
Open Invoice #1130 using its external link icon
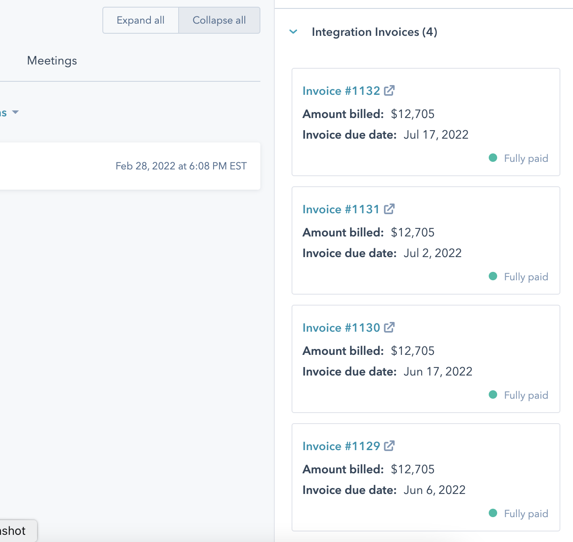point(390,327)
